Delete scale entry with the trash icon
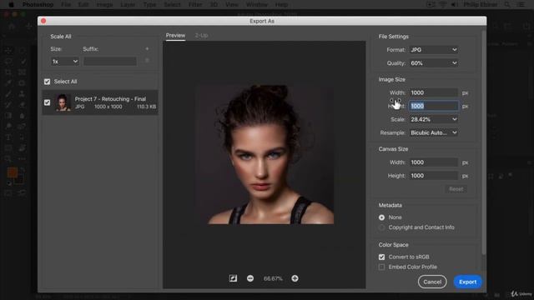534x300 pixels. point(147,60)
